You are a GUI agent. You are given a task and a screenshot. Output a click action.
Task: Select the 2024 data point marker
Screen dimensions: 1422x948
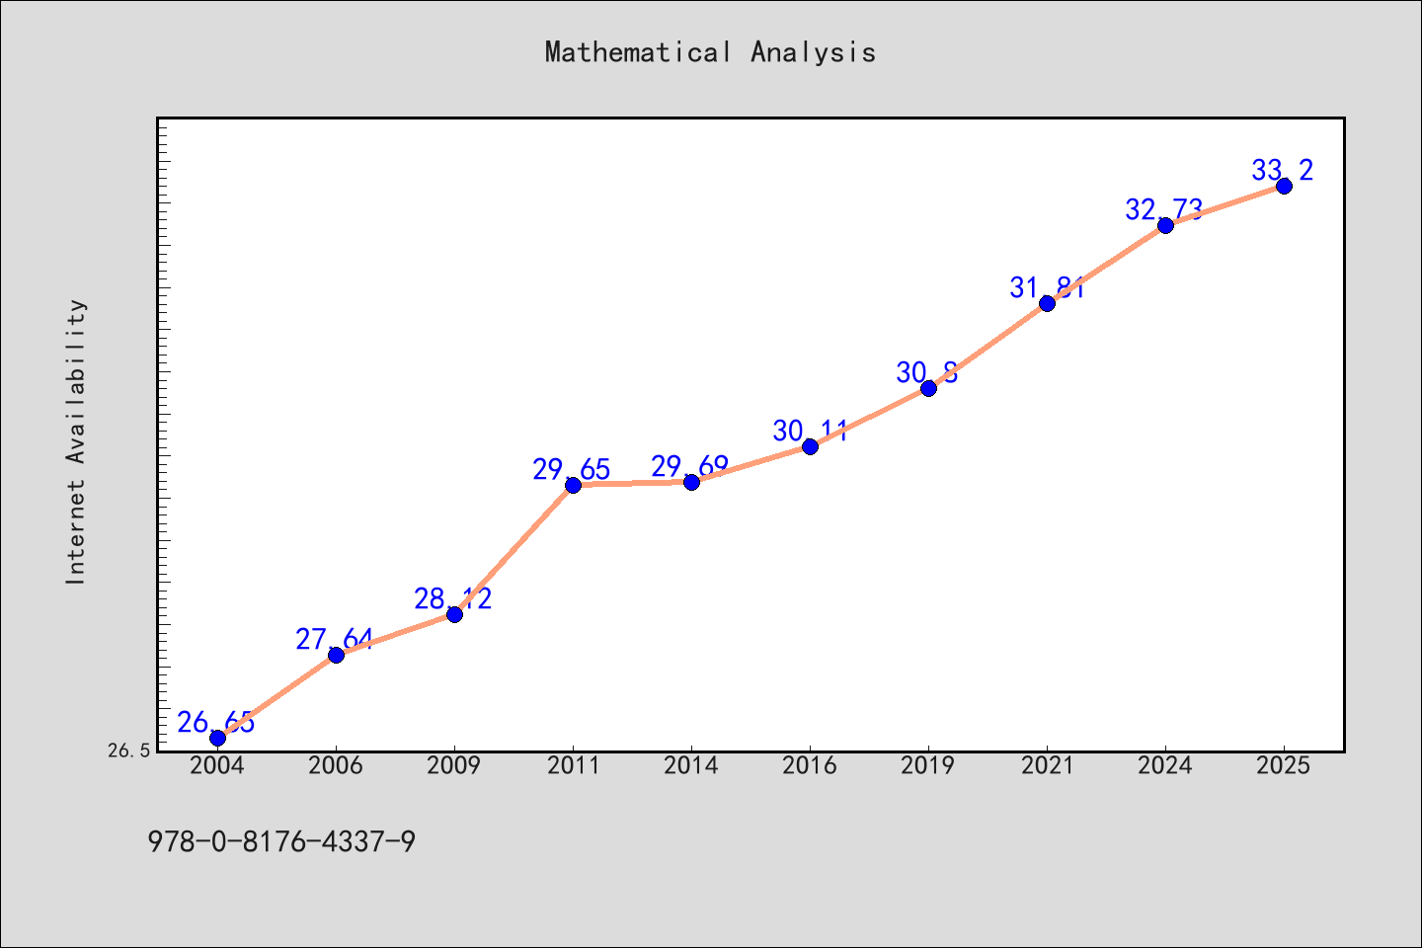1165,225
